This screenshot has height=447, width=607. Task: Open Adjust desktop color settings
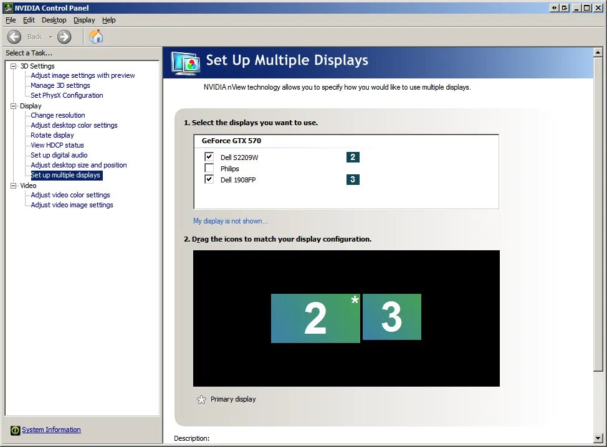(x=74, y=125)
